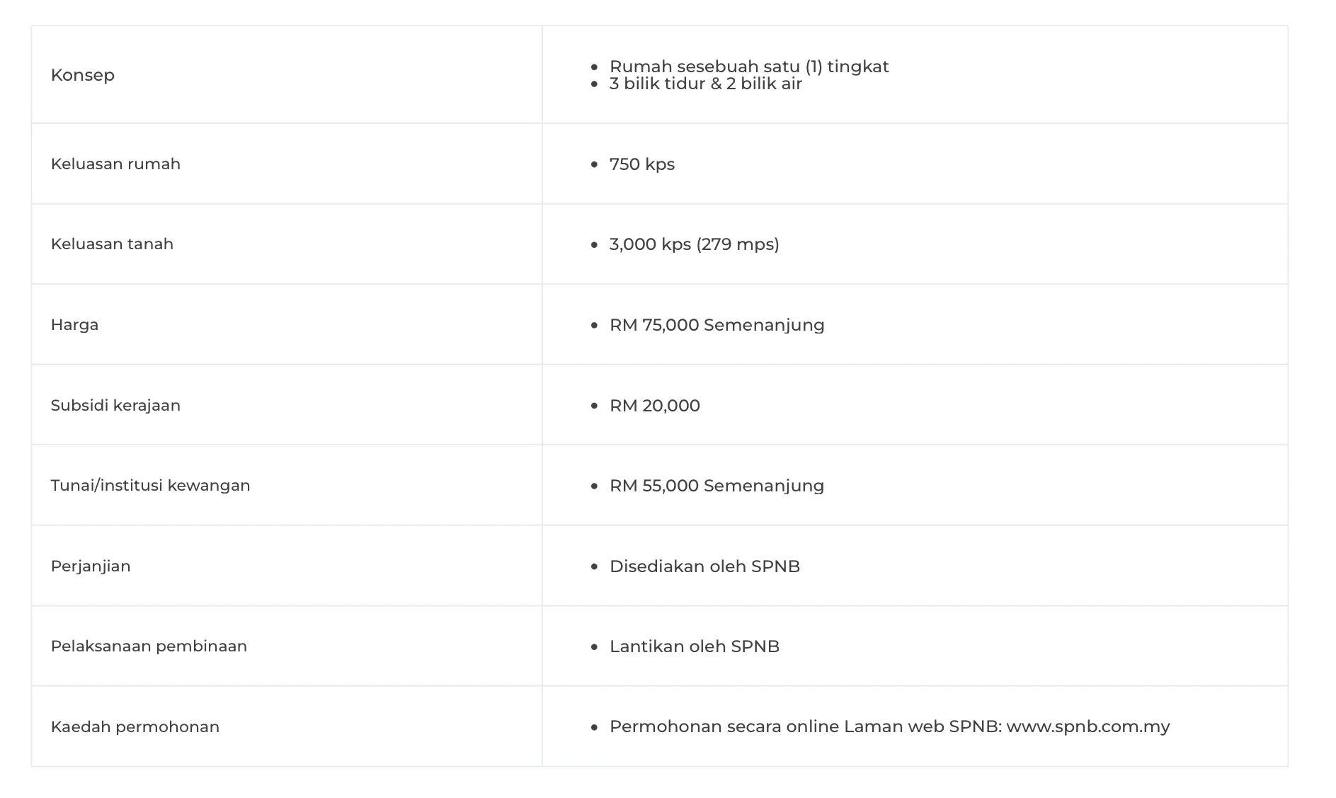Click the Tunai/institusi kewangan label
The height and width of the screenshot is (798, 1336).
[150, 486]
